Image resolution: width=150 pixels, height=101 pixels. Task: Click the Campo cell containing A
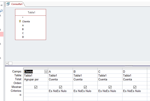coord(60,72)
